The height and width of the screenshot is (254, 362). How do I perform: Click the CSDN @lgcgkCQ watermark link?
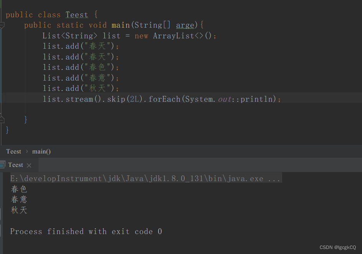[338, 247]
